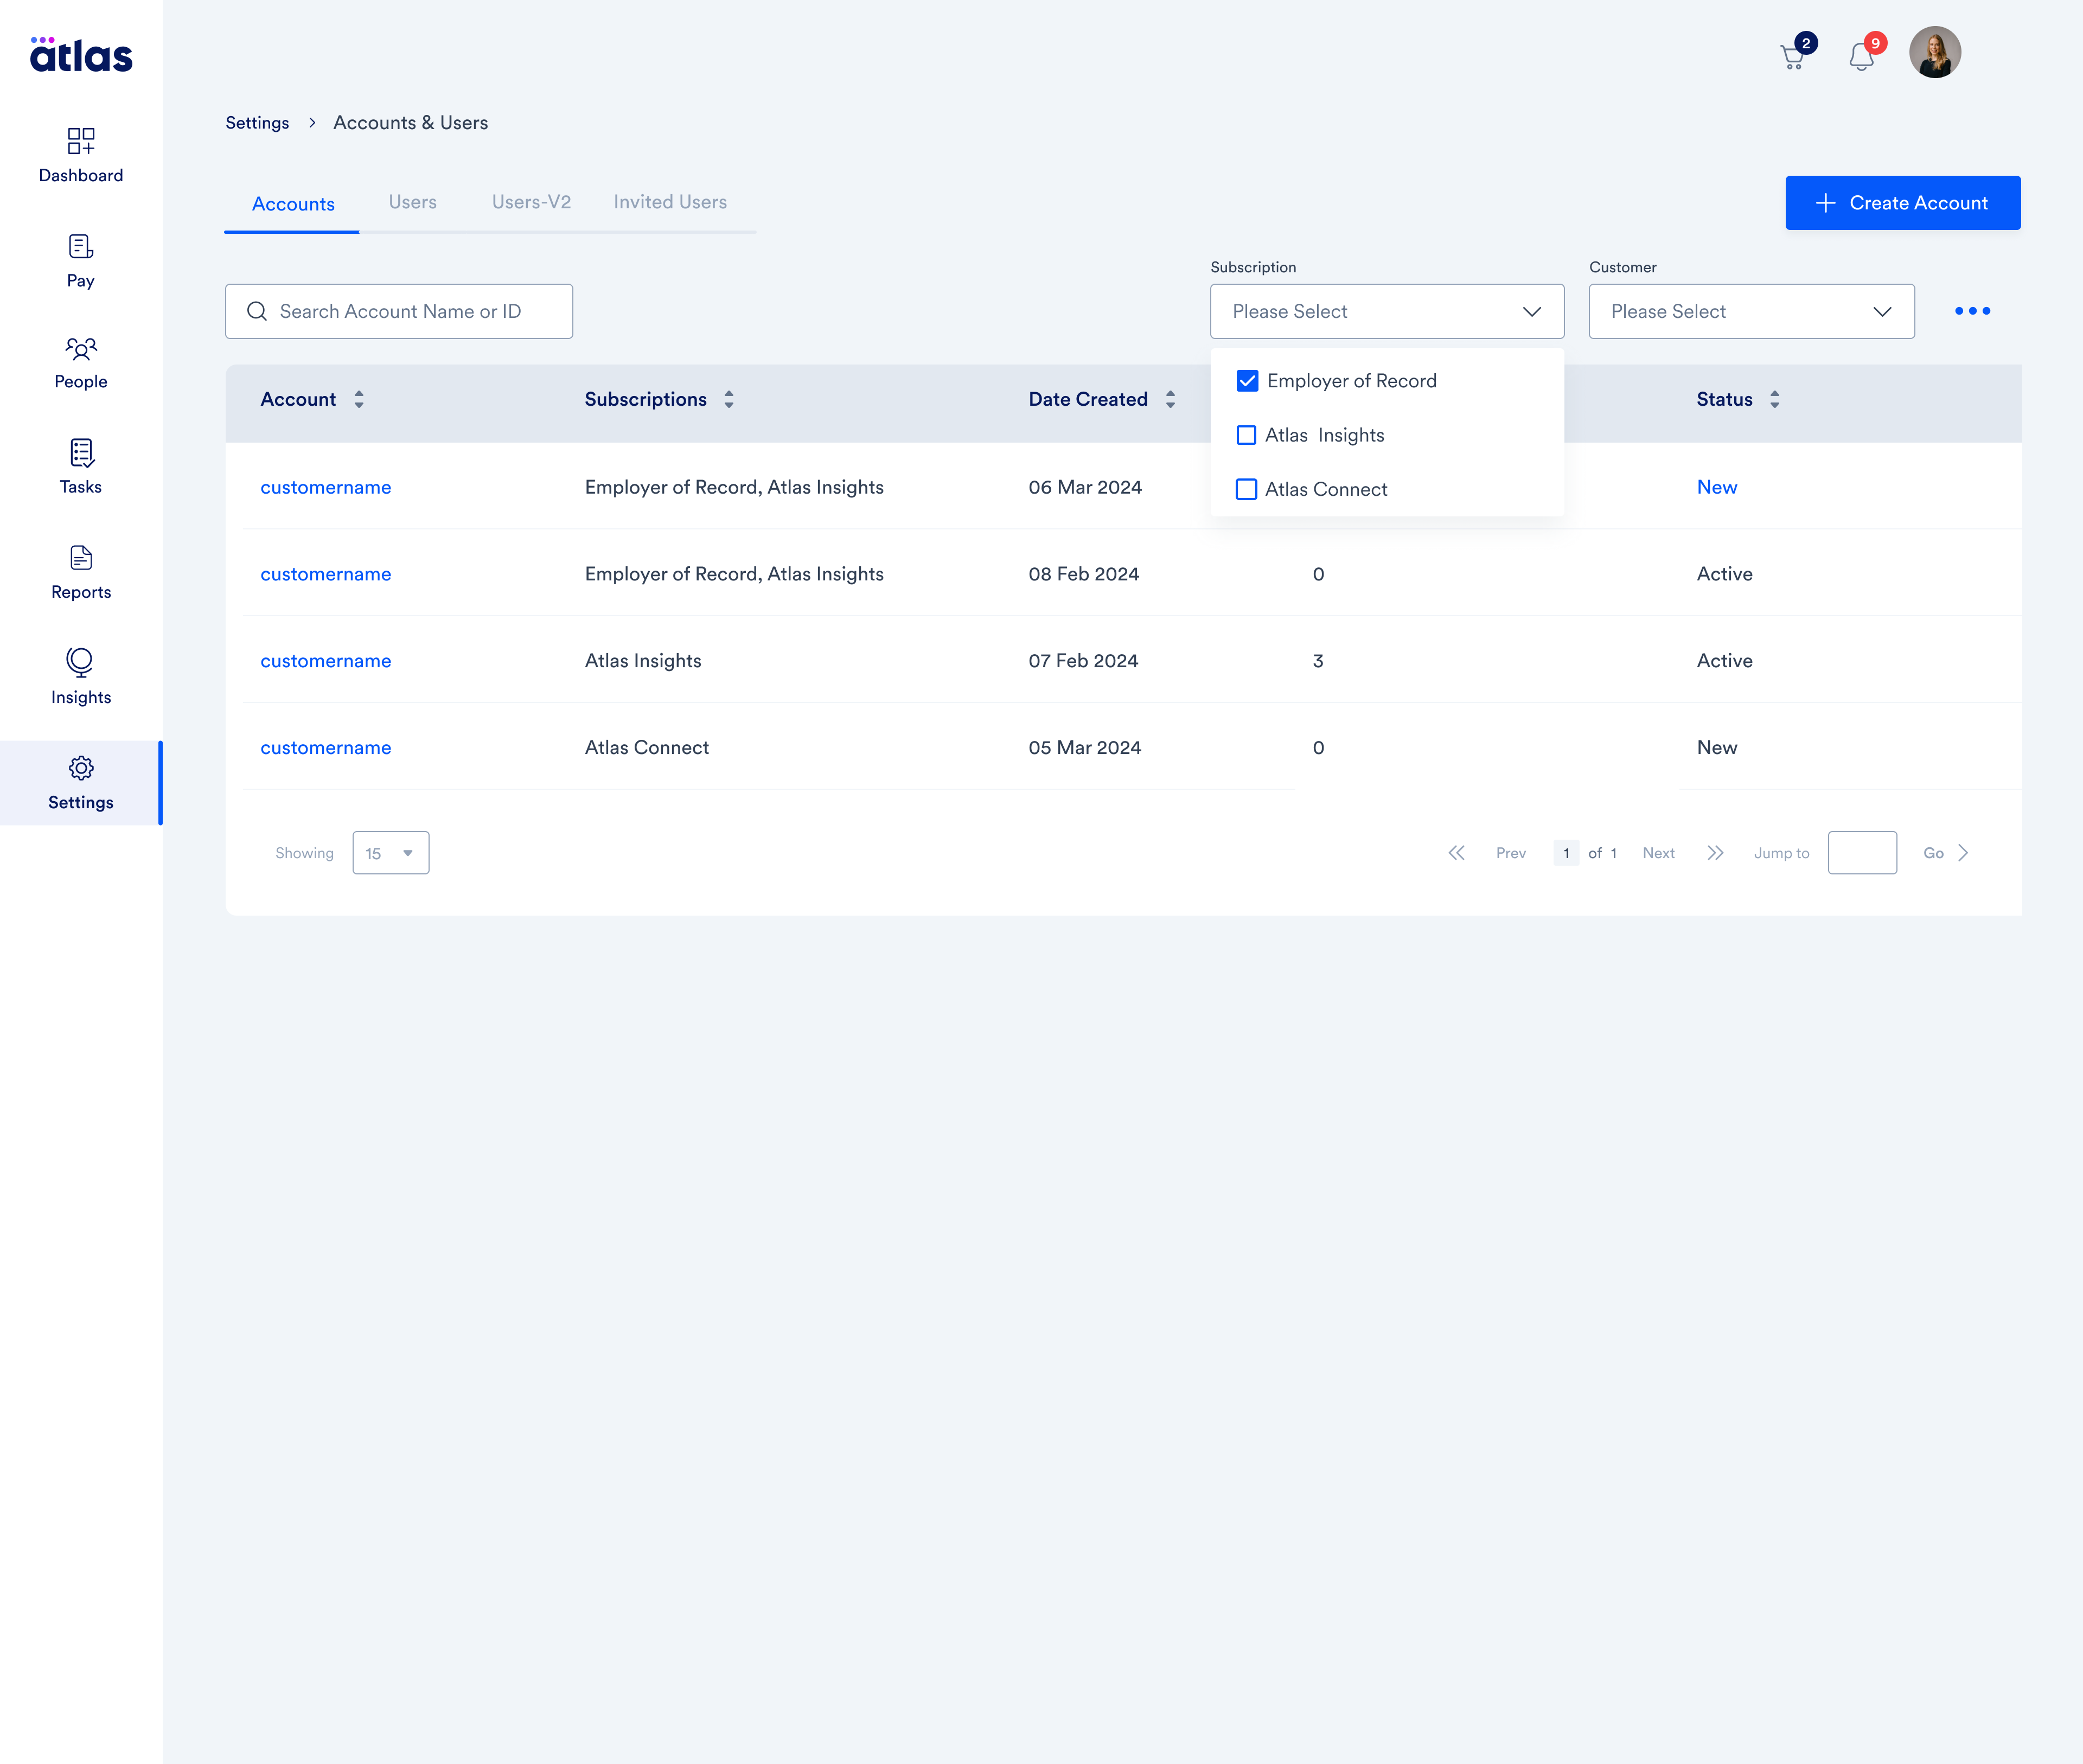Screen dimensions: 2083x1764
Task: Switch to the Accounts tab
Action: [293, 204]
